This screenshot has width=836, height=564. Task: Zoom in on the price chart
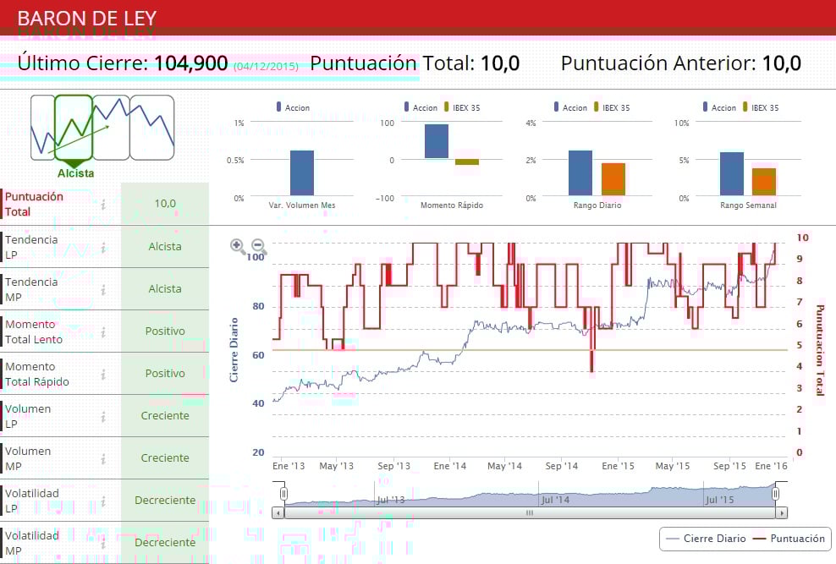tap(237, 245)
